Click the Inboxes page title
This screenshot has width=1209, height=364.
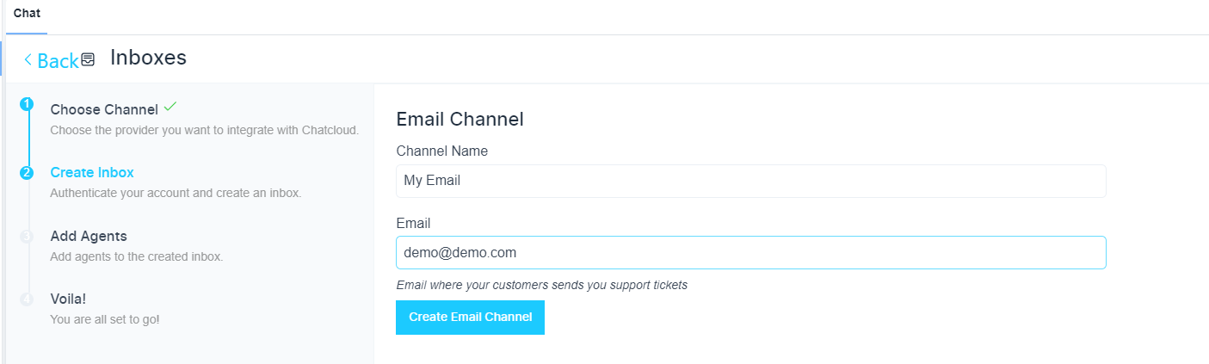point(148,58)
